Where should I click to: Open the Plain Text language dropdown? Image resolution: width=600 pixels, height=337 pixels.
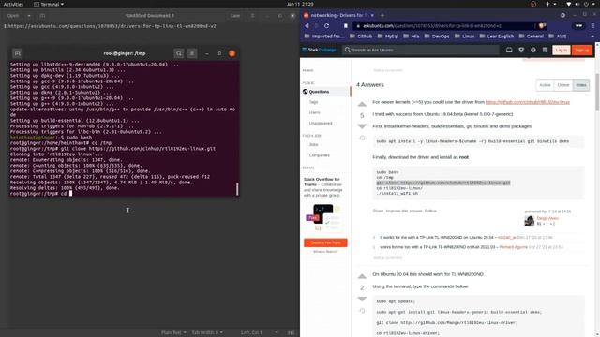[x=173, y=332]
